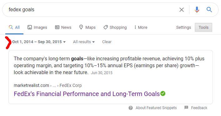Expand the Oct 1, 2014 date range dropdown
The image size is (221, 116).
pos(39,42)
